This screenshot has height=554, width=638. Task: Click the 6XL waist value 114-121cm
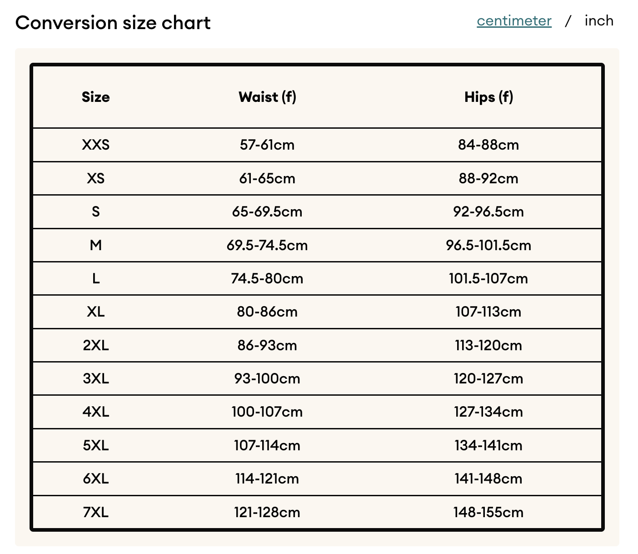click(x=267, y=478)
